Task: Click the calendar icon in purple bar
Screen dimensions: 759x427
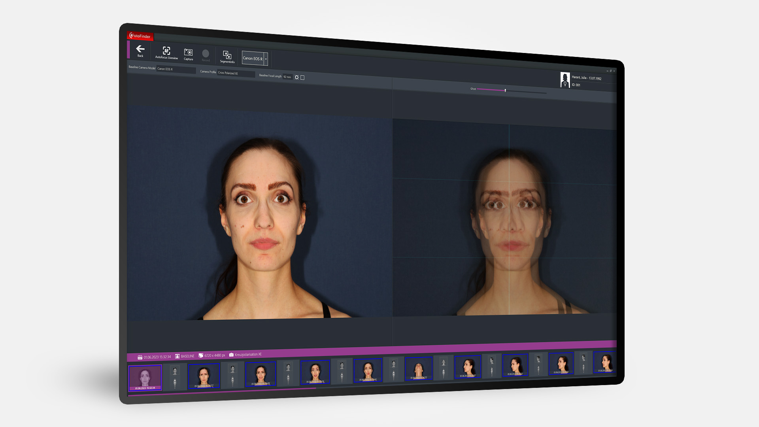Action: [140, 357]
